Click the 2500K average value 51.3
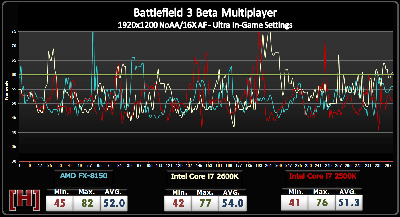The width and height of the screenshot is (400, 217). click(349, 202)
